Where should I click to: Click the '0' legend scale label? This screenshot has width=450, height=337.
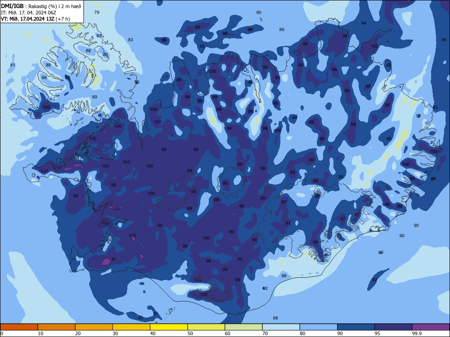click(x=2, y=333)
